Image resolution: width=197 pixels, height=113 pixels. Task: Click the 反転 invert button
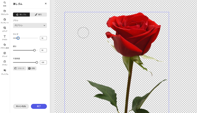tap(32, 68)
